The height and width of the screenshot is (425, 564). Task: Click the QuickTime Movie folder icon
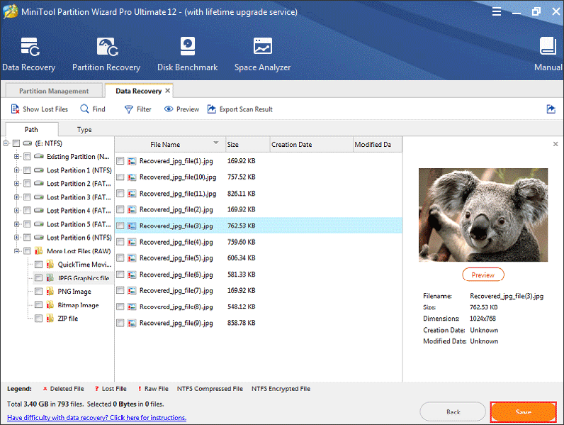point(50,265)
